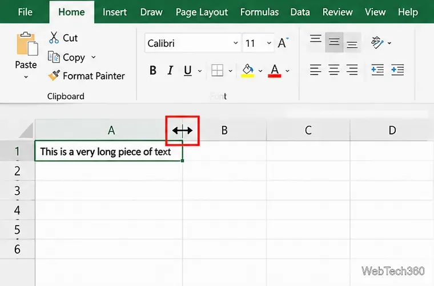Open the Page Layout tab
Screen dimensions: 434x286
pos(202,12)
